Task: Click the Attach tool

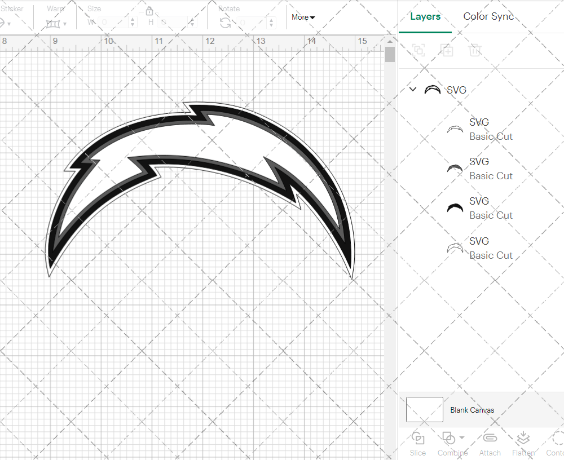Action: point(490,444)
